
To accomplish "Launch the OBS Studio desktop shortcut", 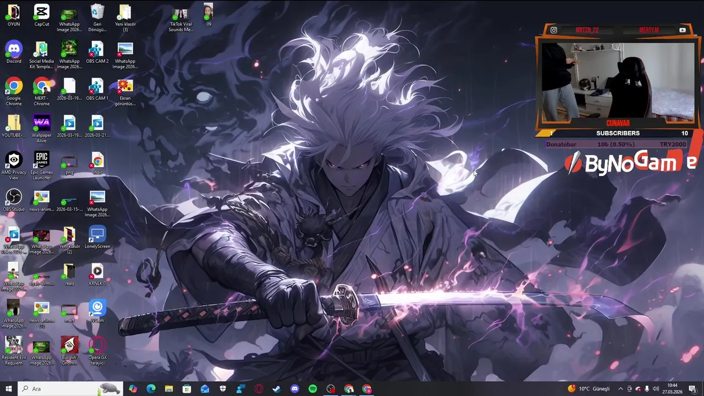I will pyautogui.click(x=14, y=200).
